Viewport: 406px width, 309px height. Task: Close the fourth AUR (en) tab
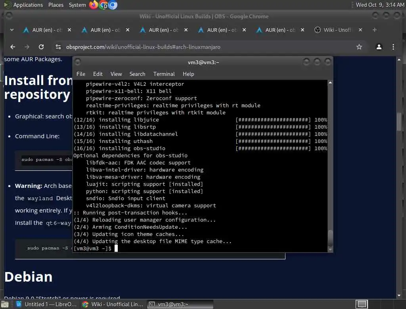244,30
